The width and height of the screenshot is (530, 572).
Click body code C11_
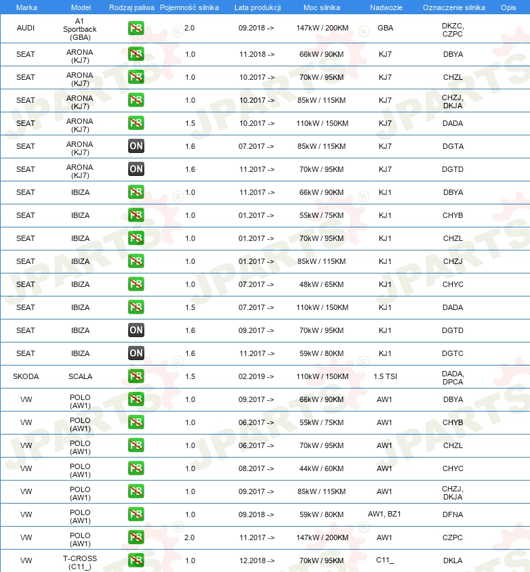(x=385, y=560)
